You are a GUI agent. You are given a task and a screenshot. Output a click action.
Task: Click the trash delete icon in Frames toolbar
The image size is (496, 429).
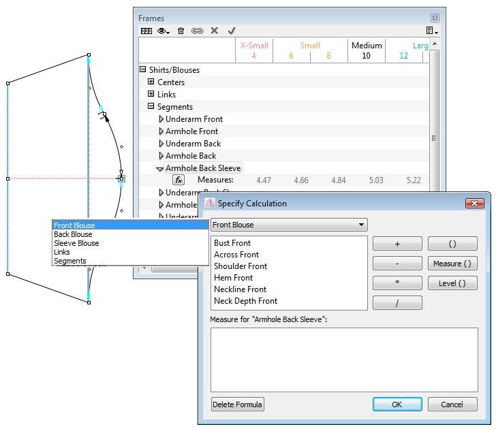pyautogui.click(x=181, y=31)
